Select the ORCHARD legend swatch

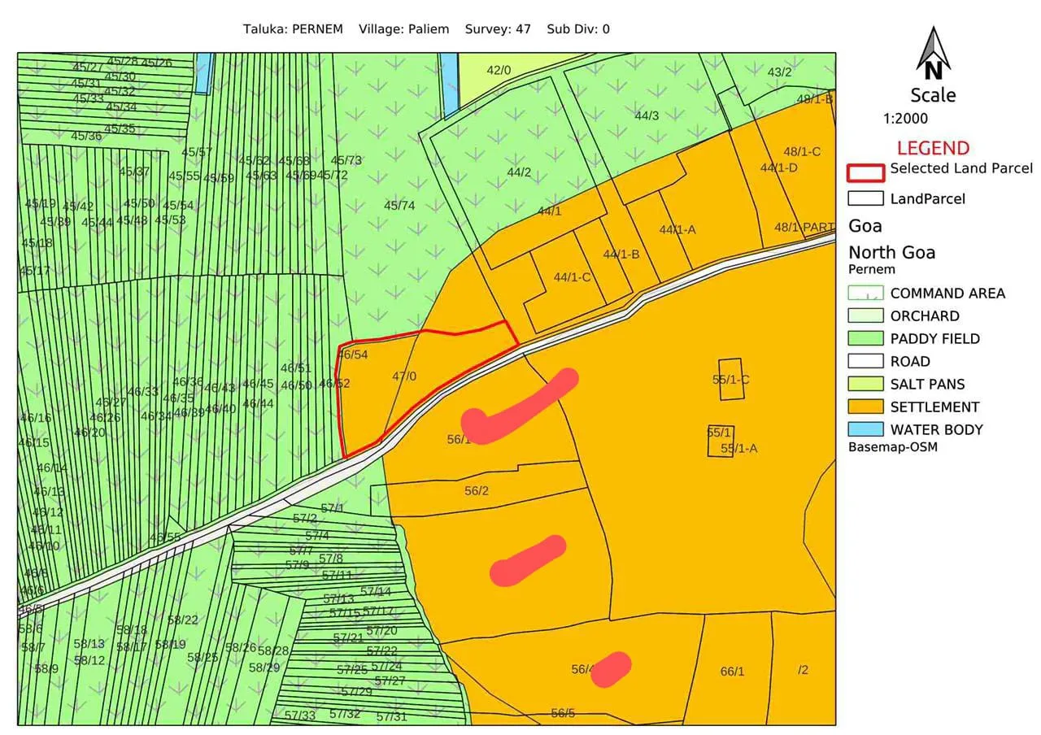(865, 316)
